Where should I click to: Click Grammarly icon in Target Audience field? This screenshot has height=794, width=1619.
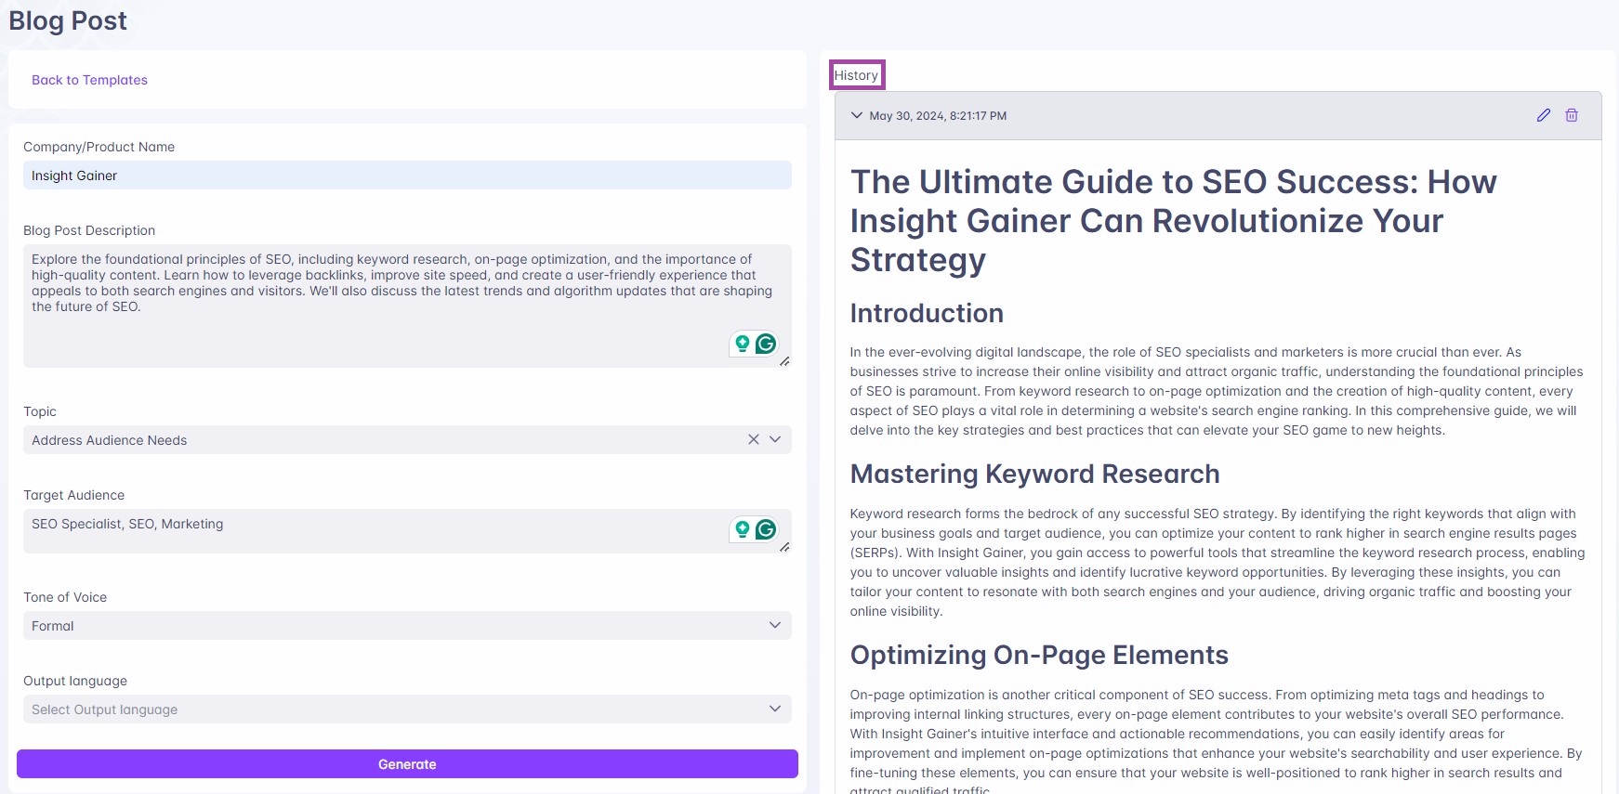point(766,529)
